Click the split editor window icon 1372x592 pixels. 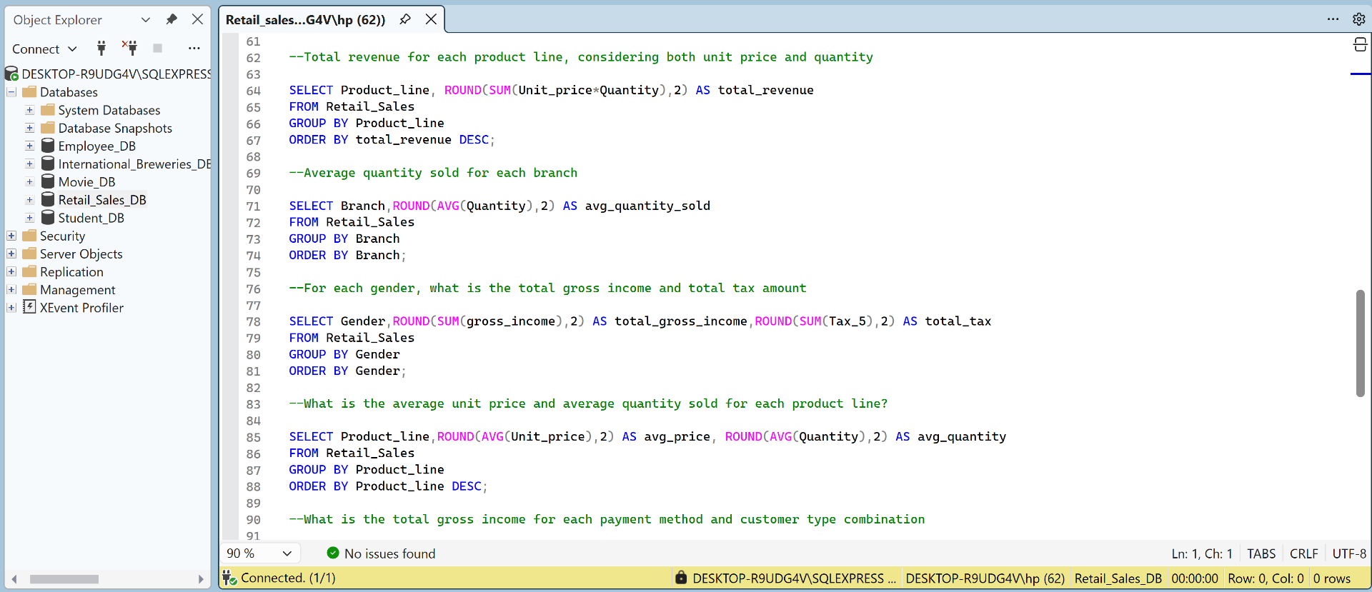pos(1361,45)
